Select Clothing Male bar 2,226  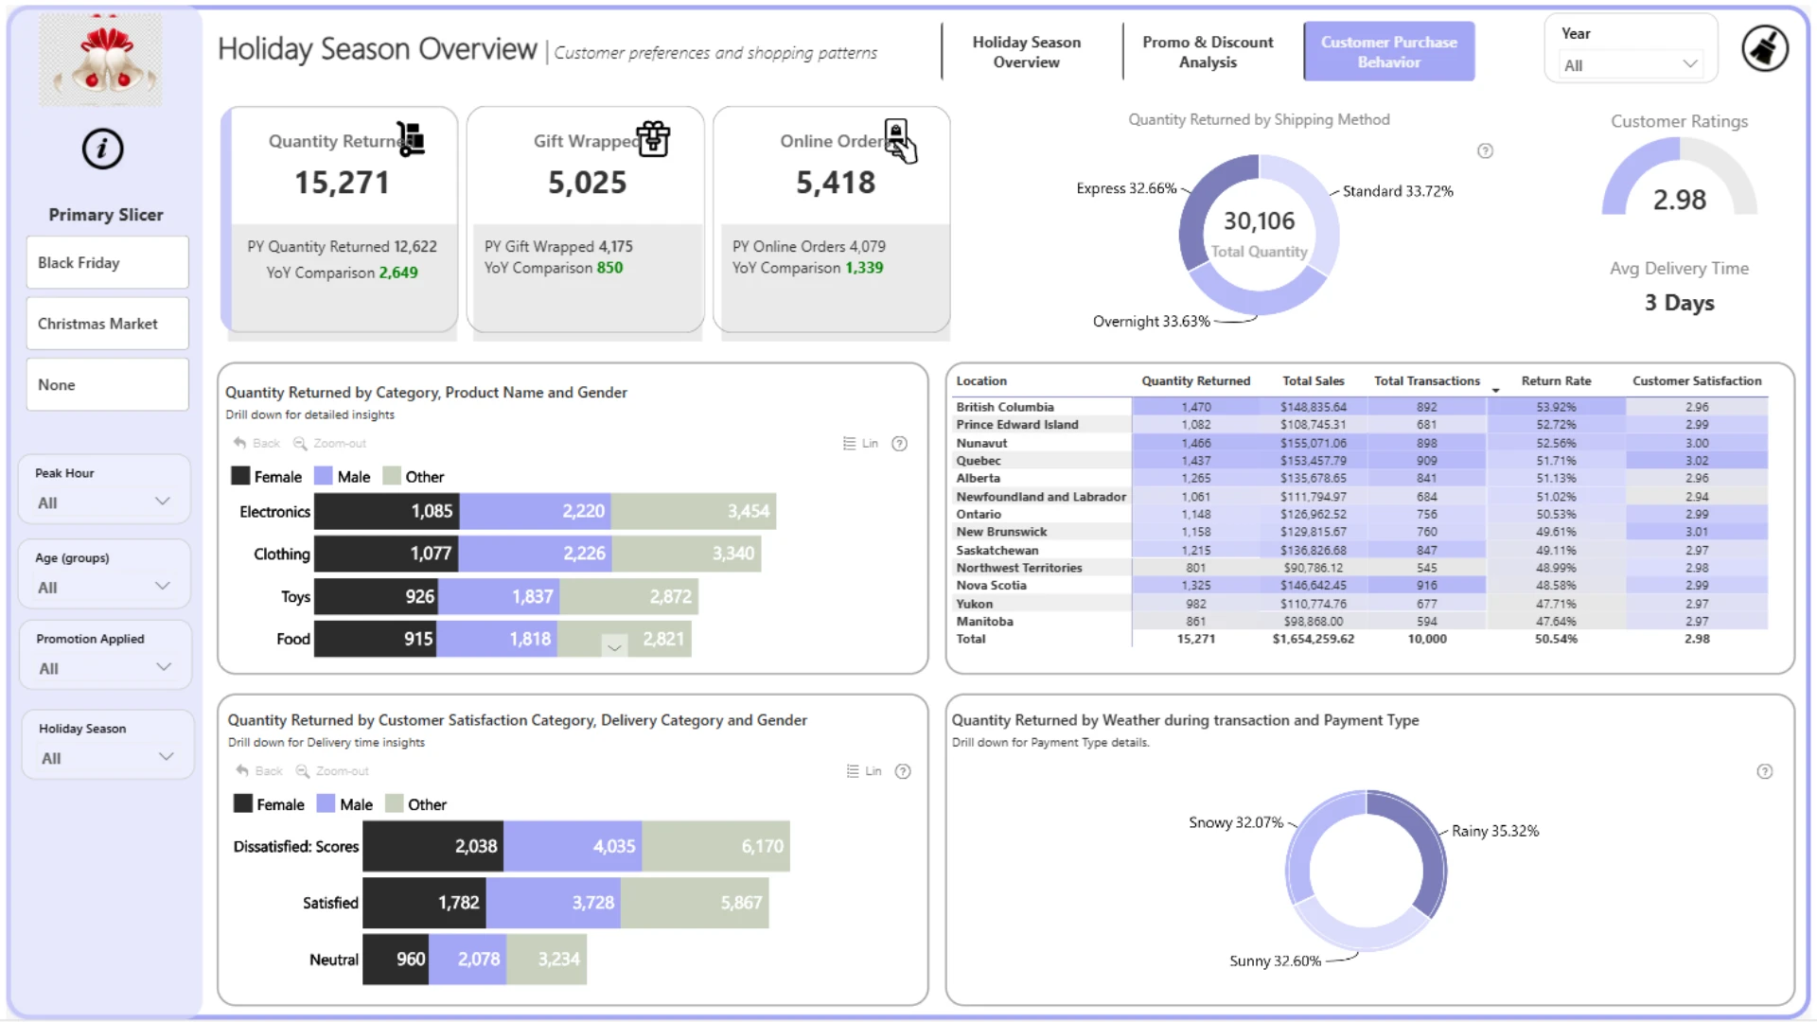[537, 554]
